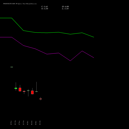Select the 02 Dec date label
This screenshot has height=129, width=129.
pyautogui.click(x=32, y=123)
